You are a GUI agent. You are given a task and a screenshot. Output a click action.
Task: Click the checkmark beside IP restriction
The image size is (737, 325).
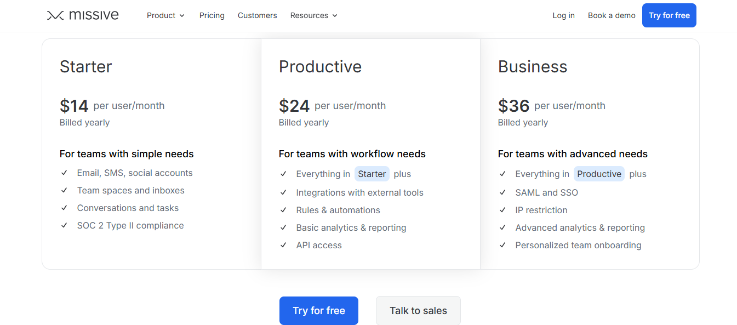point(503,210)
